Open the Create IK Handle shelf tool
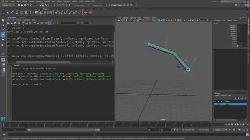 click(x=17, y=13)
